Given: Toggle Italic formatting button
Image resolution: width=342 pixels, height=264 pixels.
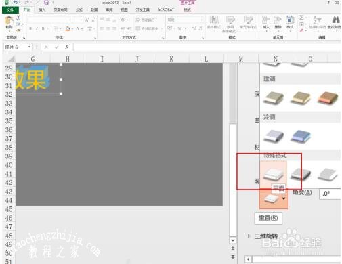Looking at the screenshot, I should (37, 28).
